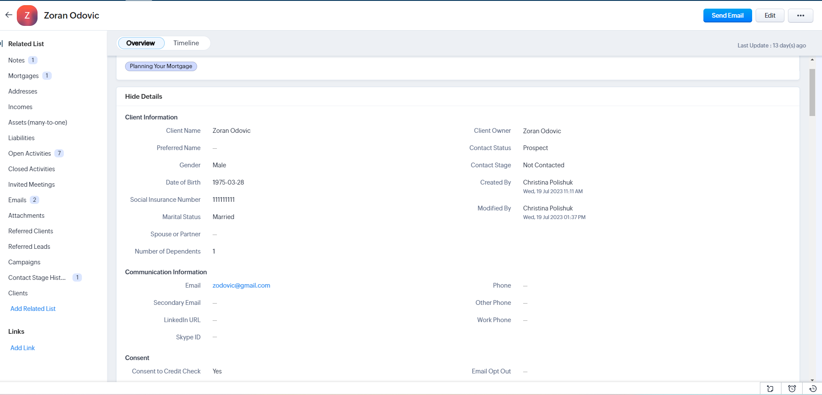This screenshot has width=822, height=395.
Task: Click Add Link under Links
Action: pos(22,348)
